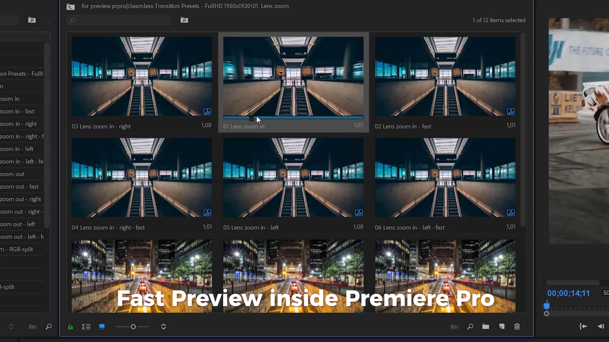Screen dimensions: 609x342
Task: Select 'zoom in - right' row in left list
Action: tap(22, 124)
